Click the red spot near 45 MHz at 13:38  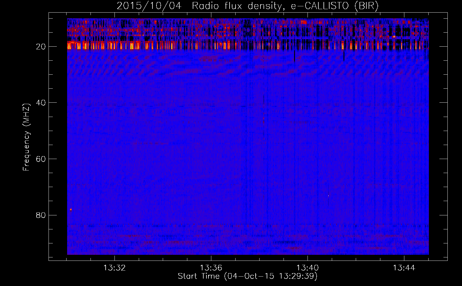pos(264,118)
